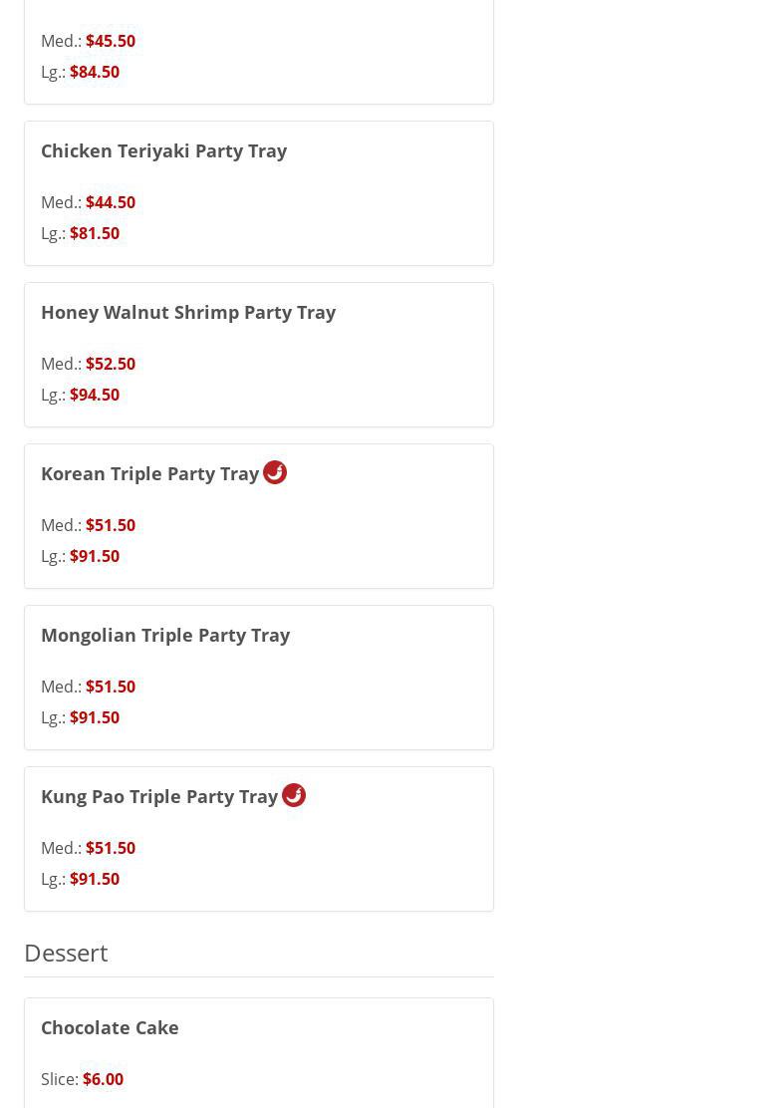Choose the Mongolian Triple Party Tray item
782x1108 pixels.
[x=165, y=635]
